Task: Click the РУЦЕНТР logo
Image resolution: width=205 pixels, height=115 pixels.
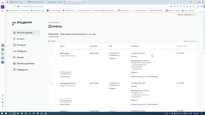Action: click(22, 23)
